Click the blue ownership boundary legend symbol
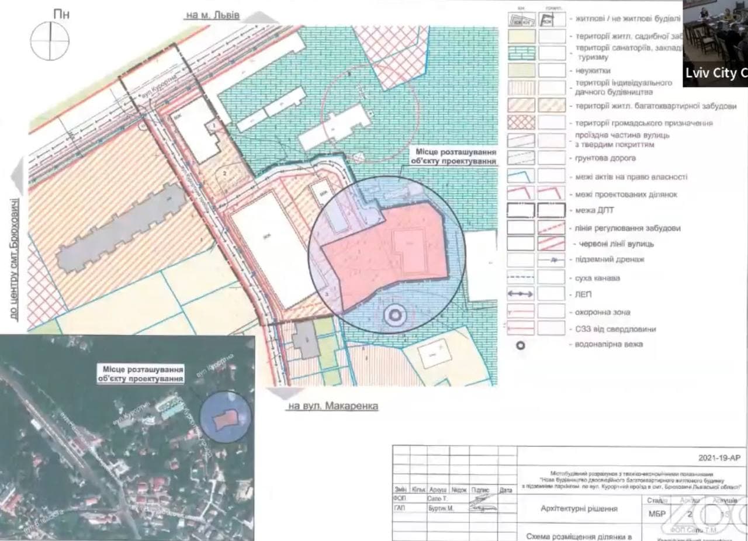The width and height of the screenshot is (748, 541). click(521, 176)
